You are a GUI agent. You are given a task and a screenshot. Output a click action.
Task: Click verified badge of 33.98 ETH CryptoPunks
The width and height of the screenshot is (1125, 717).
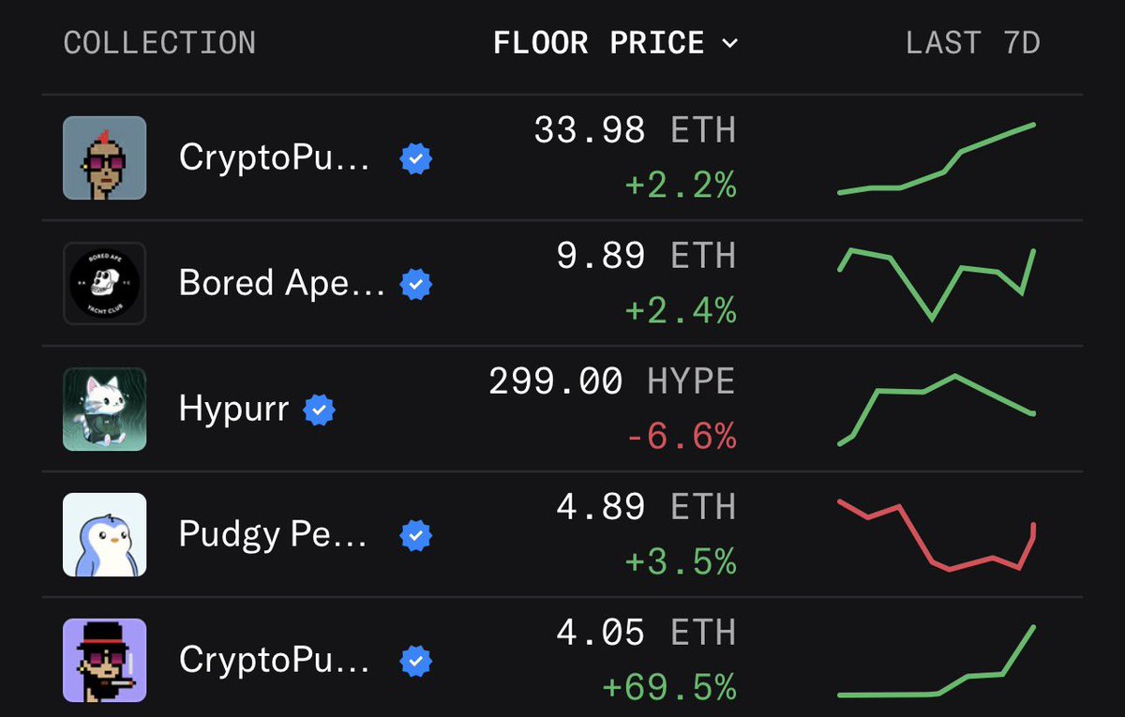(416, 158)
